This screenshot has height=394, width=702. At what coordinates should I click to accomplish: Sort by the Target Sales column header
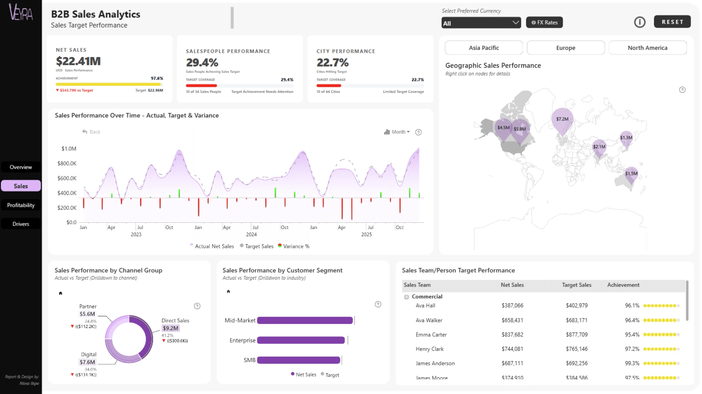click(x=577, y=285)
